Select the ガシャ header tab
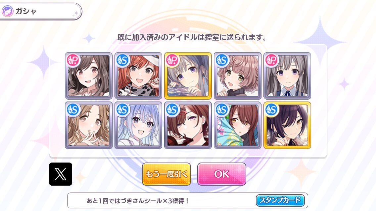376x211 pixels. 41,11
